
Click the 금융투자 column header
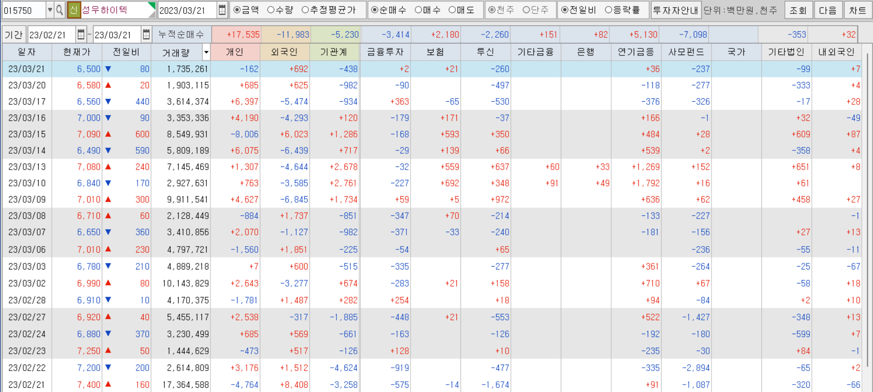385,52
